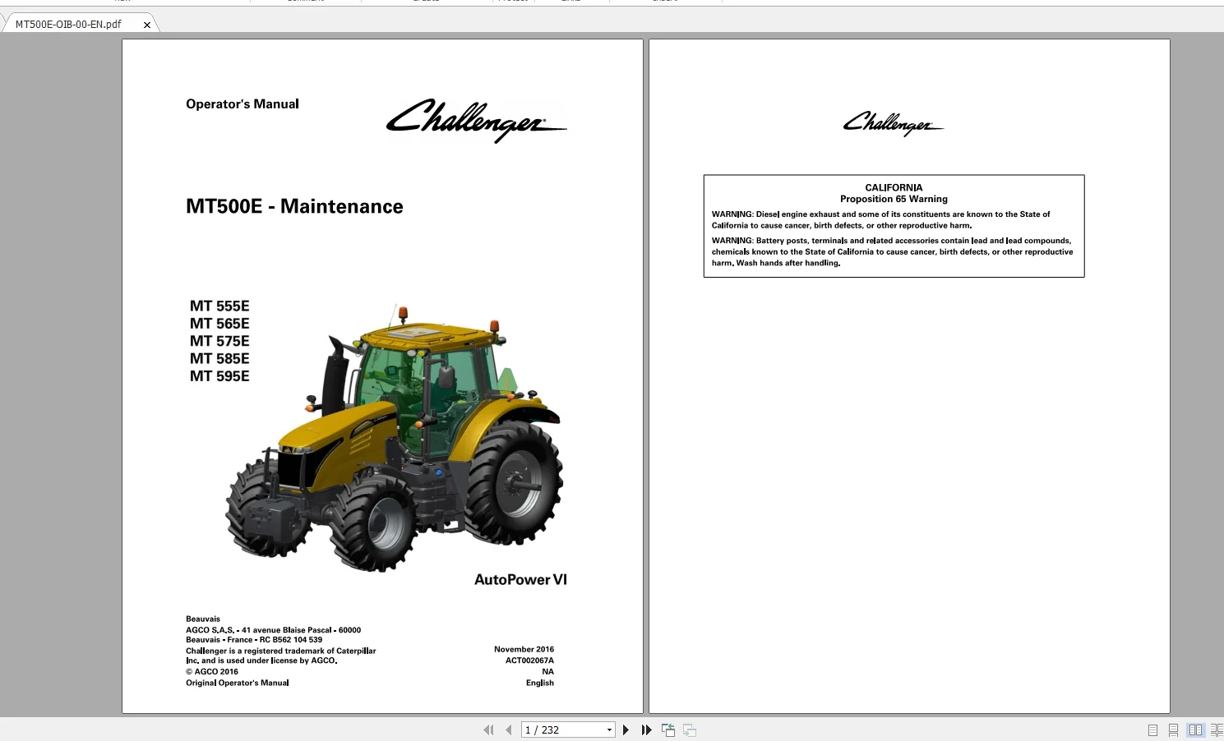Click the next view icon

click(690, 729)
